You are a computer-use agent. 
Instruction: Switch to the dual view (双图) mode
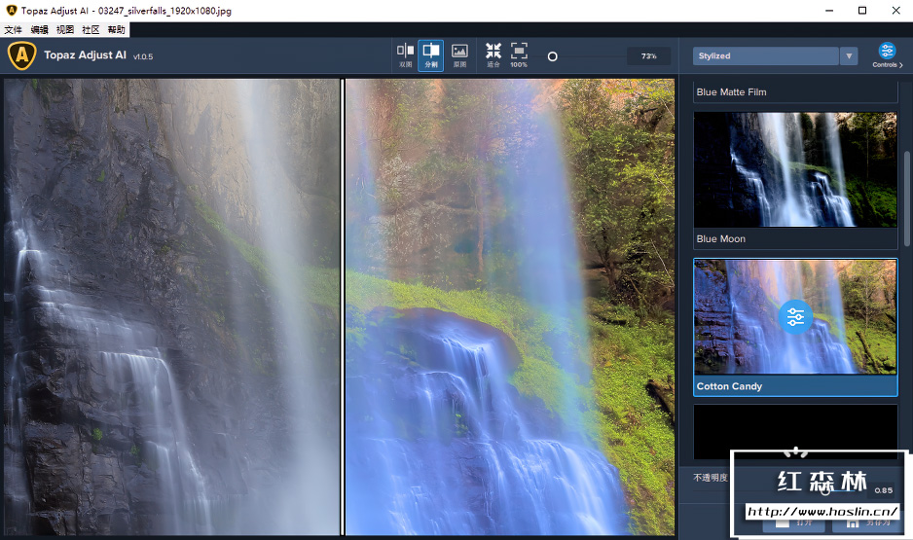[405, 55]
